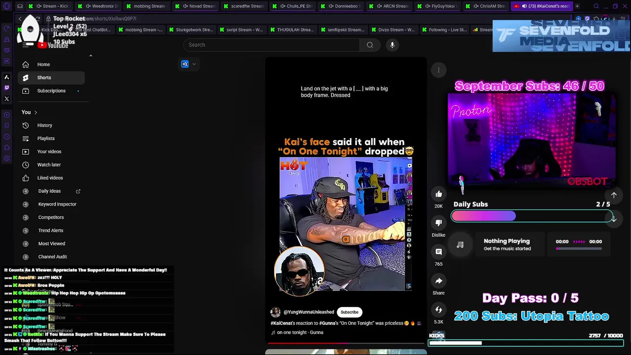Click the Short's red progress bar
This screenshot has width=631, height=355.
(x=346, y=343)
